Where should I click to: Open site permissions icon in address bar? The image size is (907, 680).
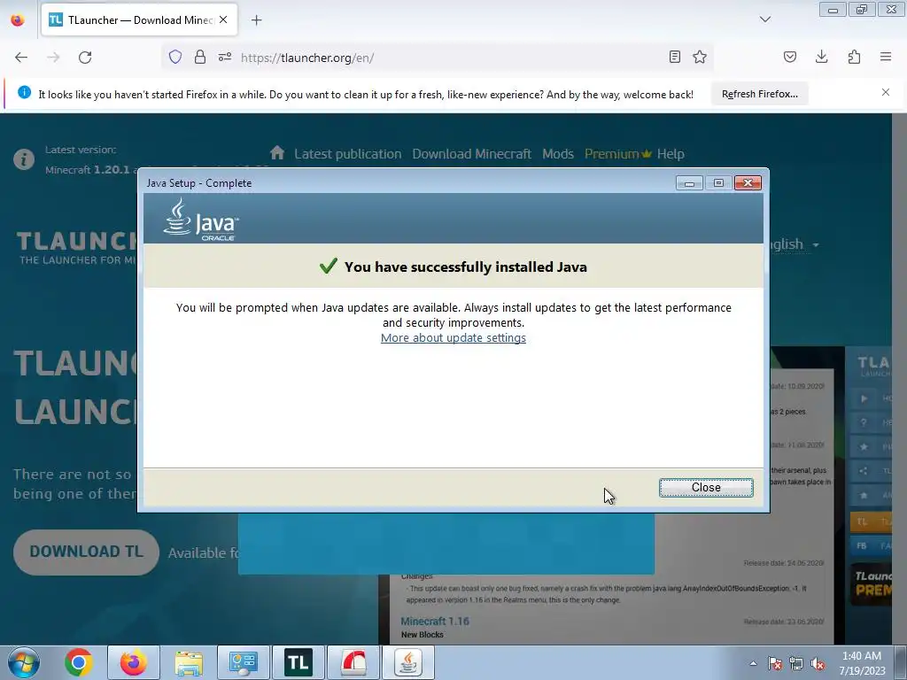pos(224,58)
